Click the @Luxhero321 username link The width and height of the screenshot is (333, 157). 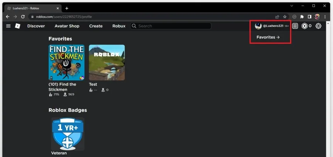[273, 26]
